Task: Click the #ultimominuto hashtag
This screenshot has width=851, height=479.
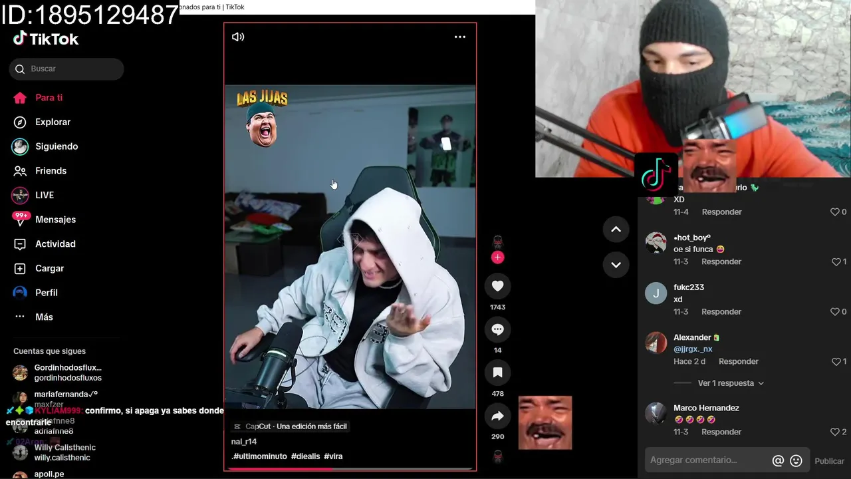Action: 259,456
